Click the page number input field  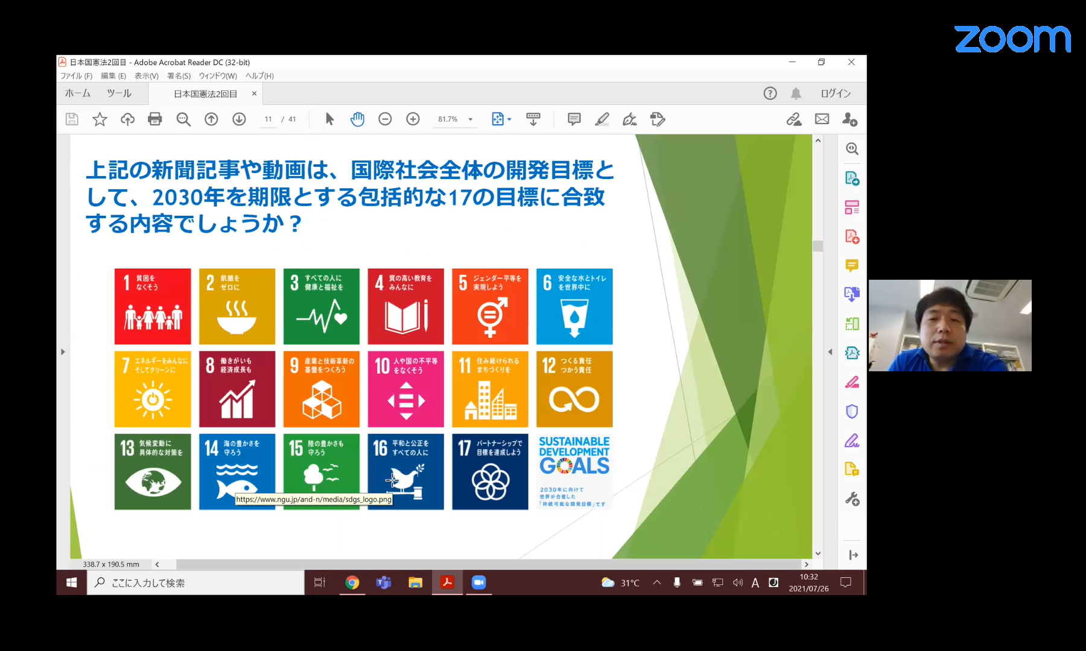pos(268,119)
